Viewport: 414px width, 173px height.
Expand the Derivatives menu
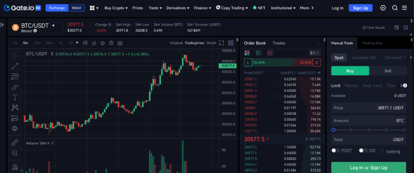[178, 8]
